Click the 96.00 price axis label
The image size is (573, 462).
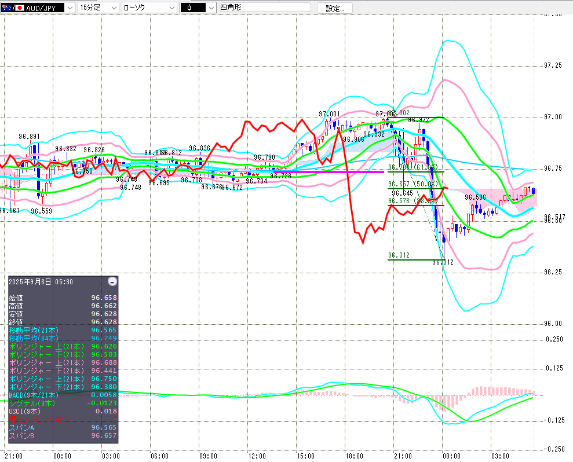tap(553, 324)
